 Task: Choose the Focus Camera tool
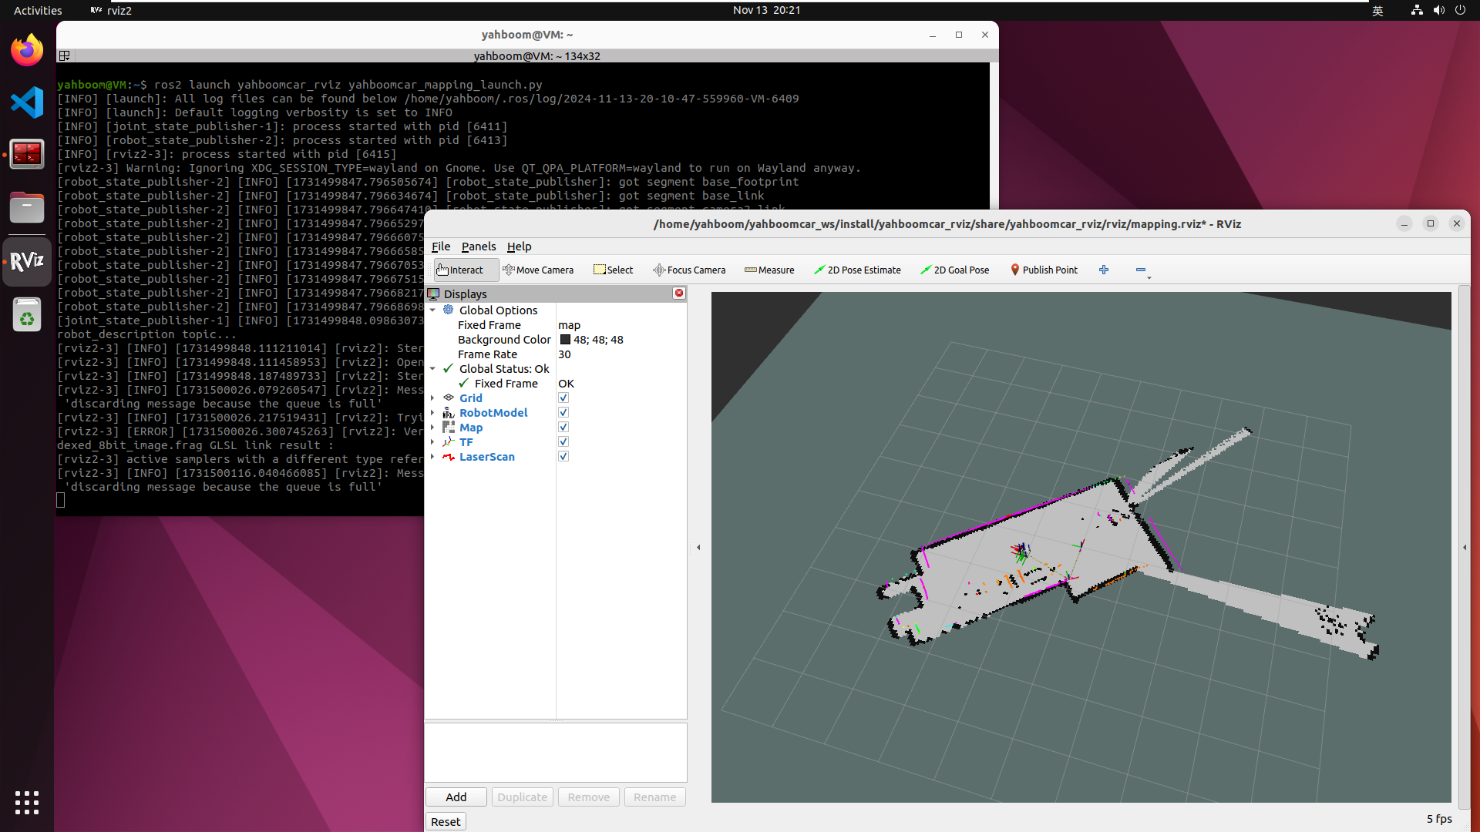point(689,270)
